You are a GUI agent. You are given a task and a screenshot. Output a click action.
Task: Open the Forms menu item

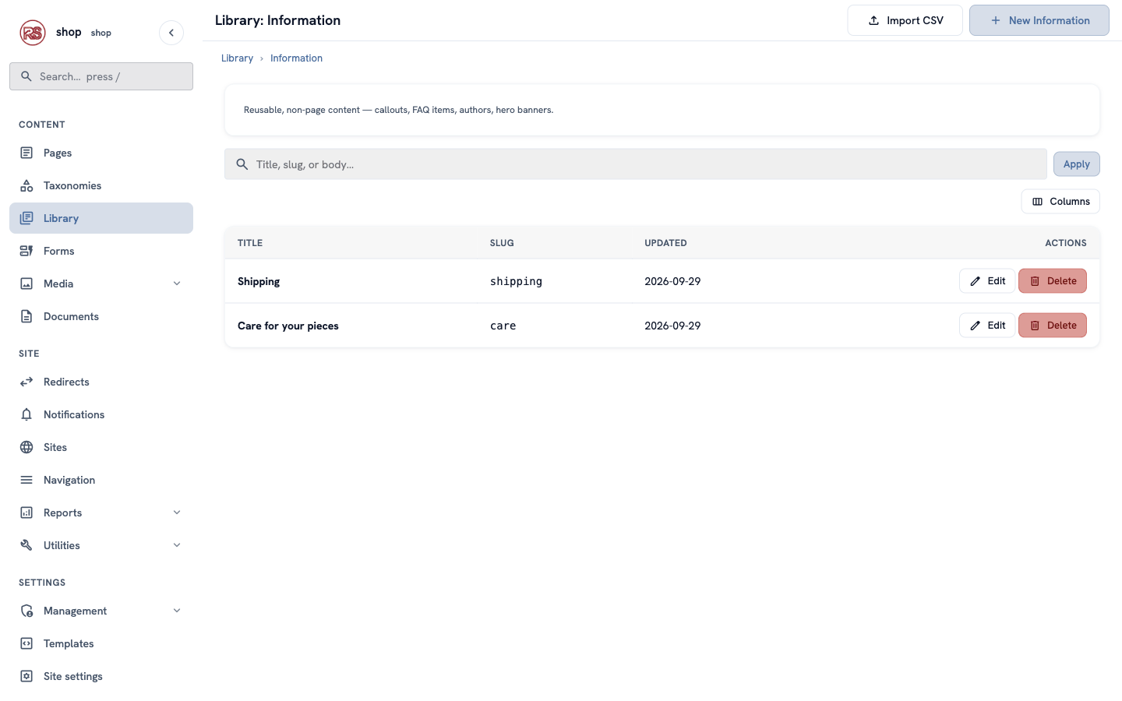click(x=101, y=251)
